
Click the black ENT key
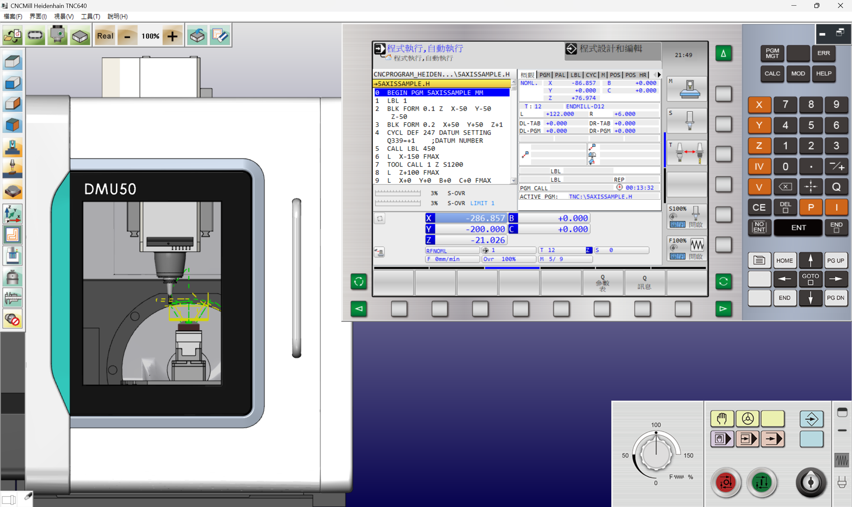point(798,228)
